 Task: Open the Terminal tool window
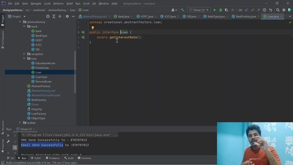click(x=84, y=158)
